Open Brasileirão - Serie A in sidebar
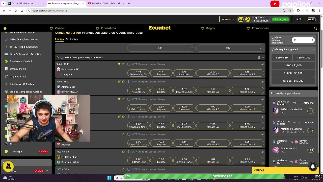 [21, 61]
